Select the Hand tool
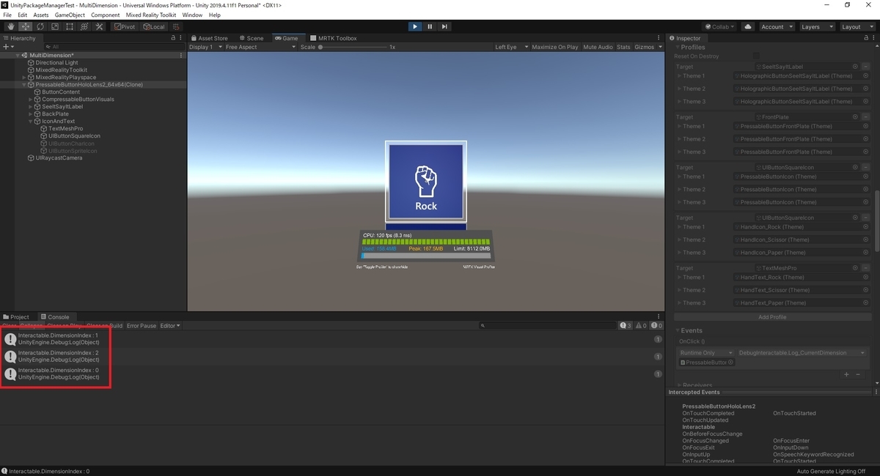This screenshot has width=880, height=476. pos(10,26)
